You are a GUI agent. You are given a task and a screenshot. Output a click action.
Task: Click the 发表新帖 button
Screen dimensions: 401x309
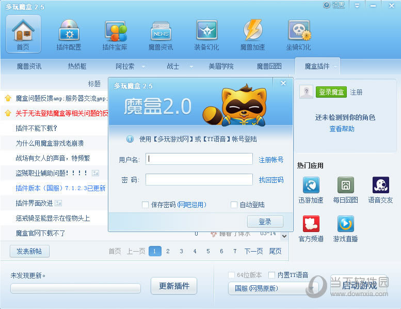29,251
